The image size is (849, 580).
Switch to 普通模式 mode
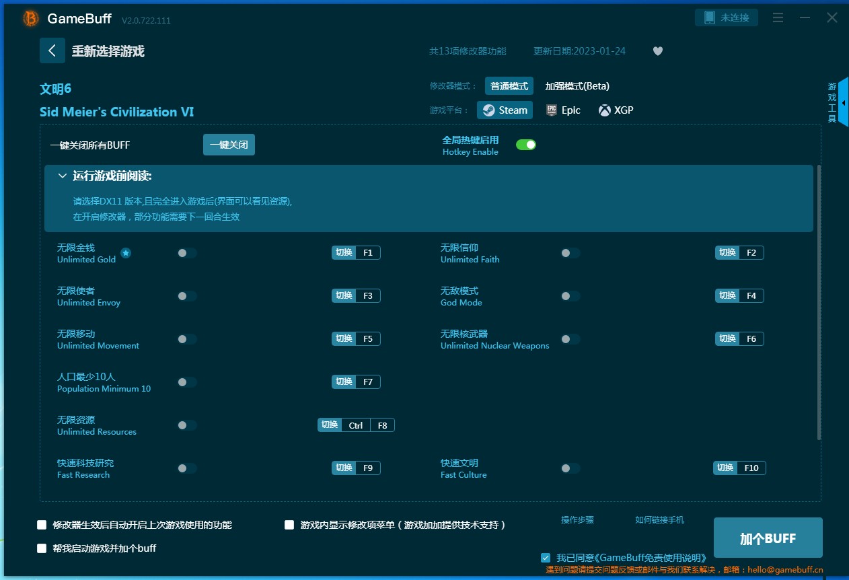pyautogui.click(x=509, y=86)
